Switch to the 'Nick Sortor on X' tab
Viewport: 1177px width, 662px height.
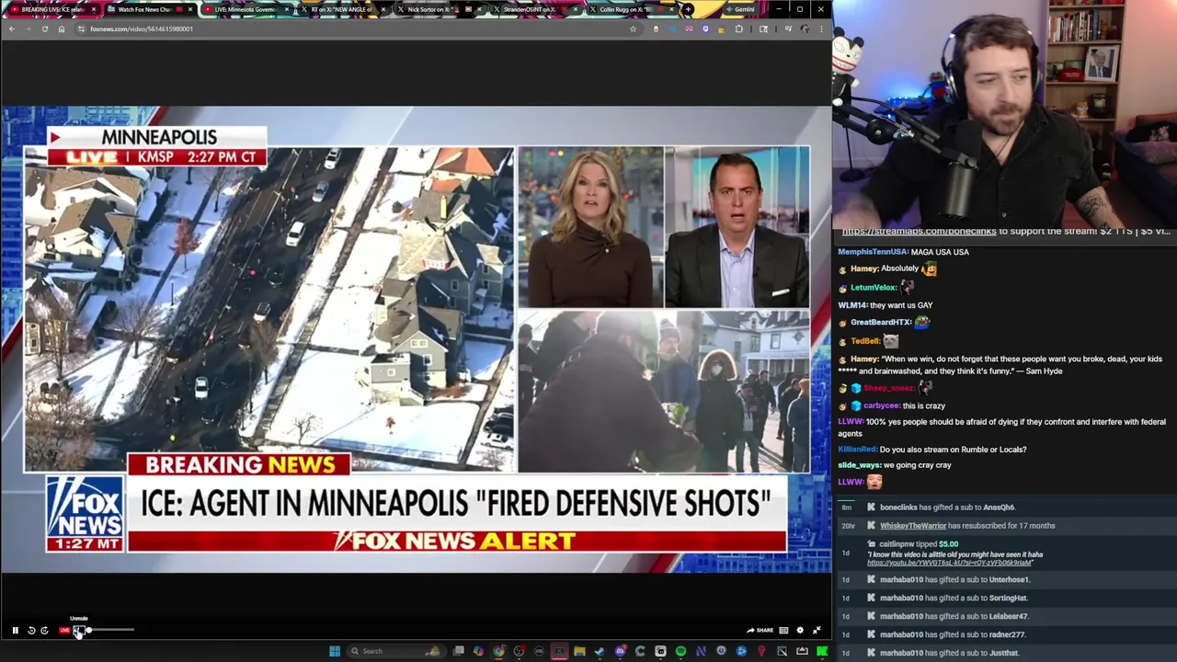pyautogui.click(x=441, y=9)
